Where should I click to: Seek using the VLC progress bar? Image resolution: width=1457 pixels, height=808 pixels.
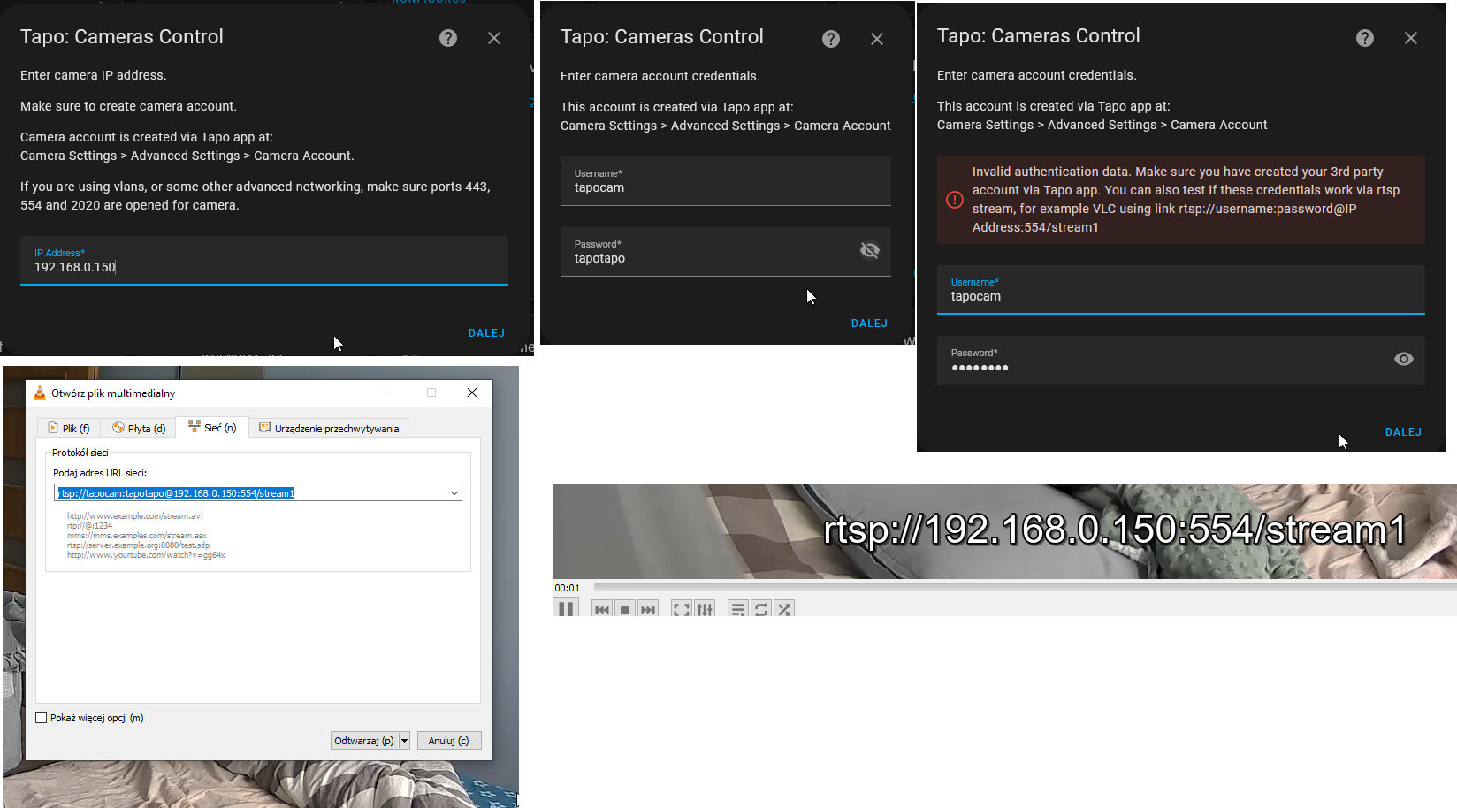pyautogui.click(x=973, y=588)
